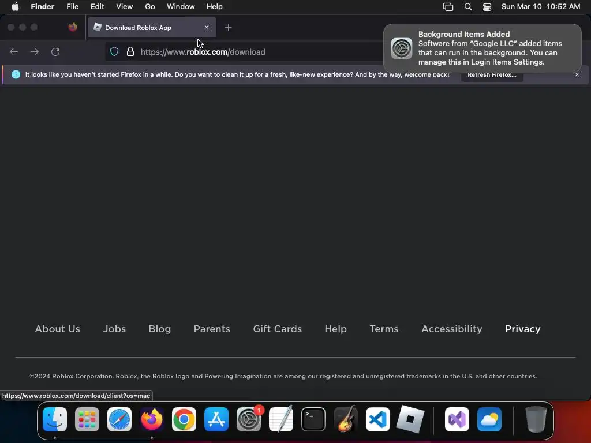The image size is (591, 443).
Task: Open the Privacy footer link
Action: 523,329
